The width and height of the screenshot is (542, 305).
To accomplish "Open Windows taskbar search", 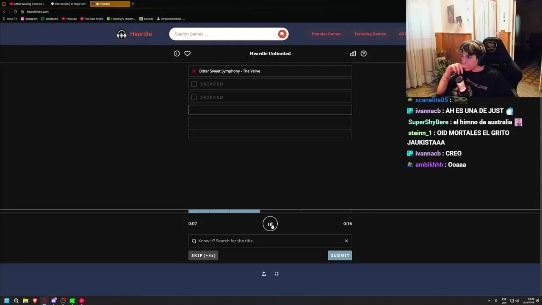I will coord(16,301).
